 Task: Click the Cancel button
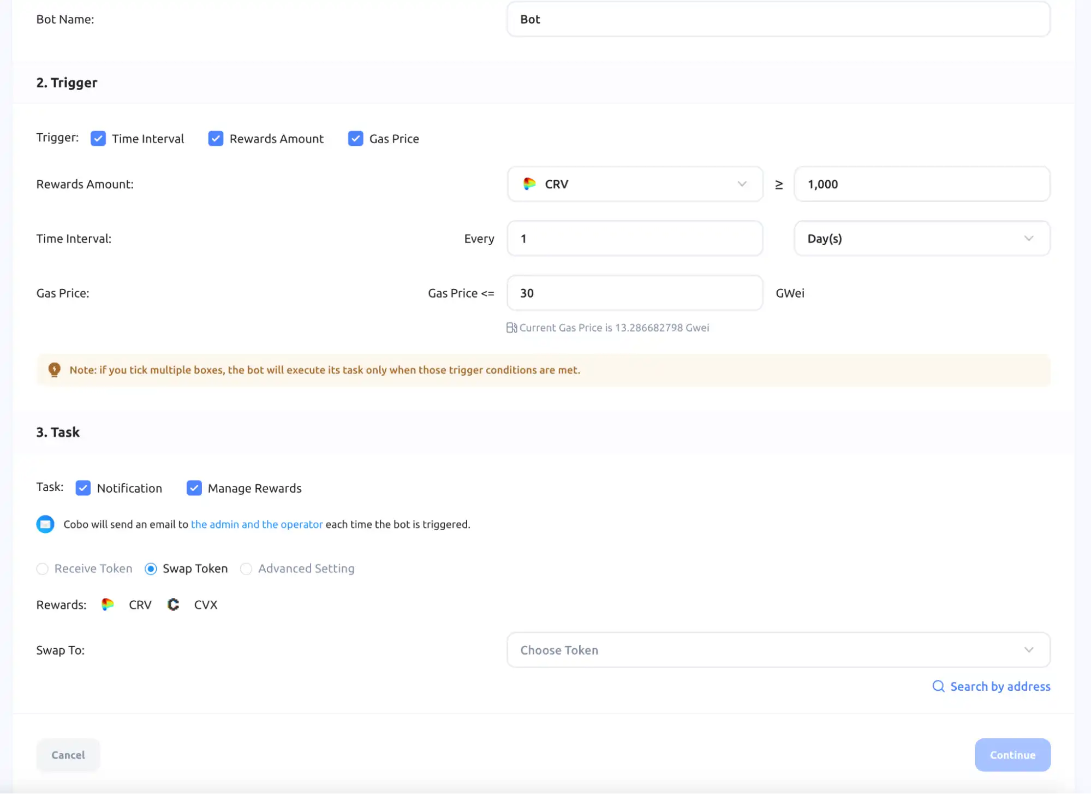click(x=68, y=755)
